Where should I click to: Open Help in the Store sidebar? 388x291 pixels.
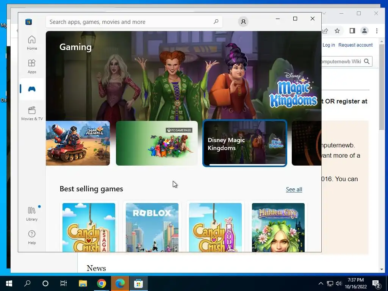click(32, 237)
